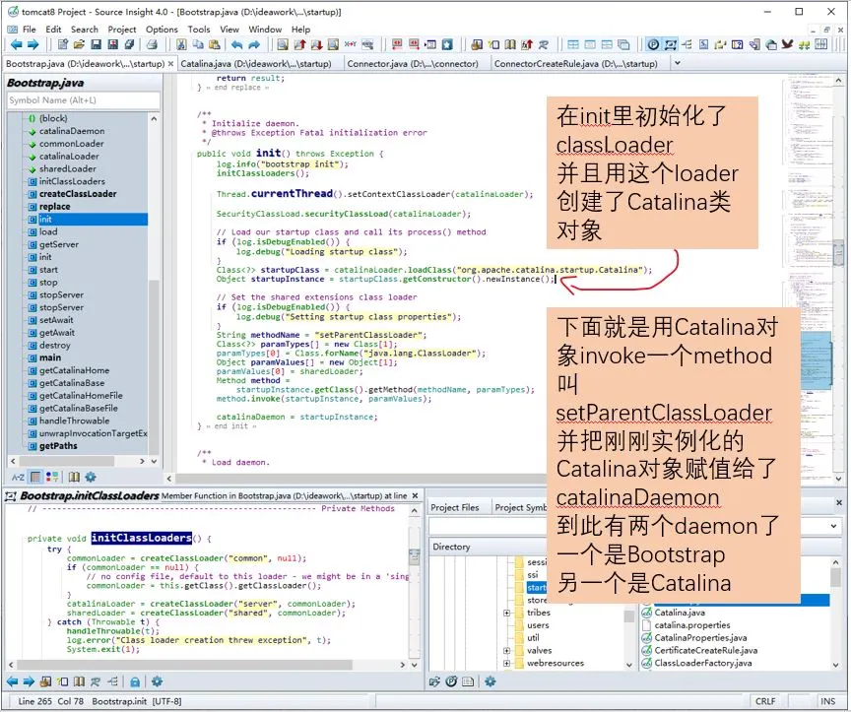Screen dimensions: 851x712
Task: Click the Cut scissors icon
Action: pyautogui.click(x=181, y=44)
